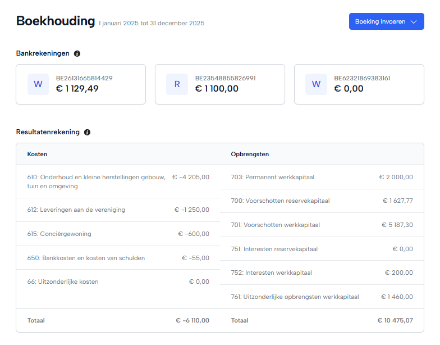Open 703 Permanent werkkapitaal row
Image resolution: width=440 pixels, height=345 pixels.
[322, 177]
